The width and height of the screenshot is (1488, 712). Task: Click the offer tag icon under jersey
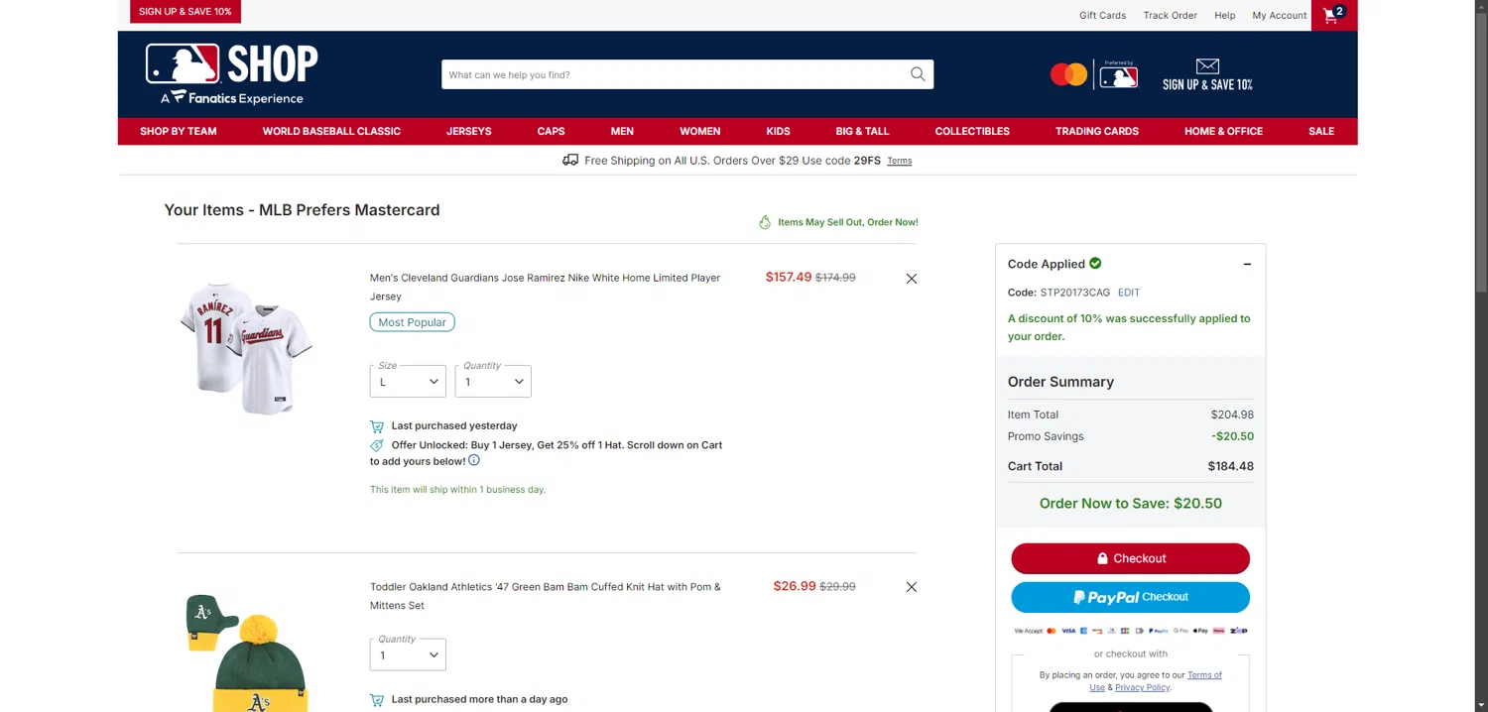(377, 445)
